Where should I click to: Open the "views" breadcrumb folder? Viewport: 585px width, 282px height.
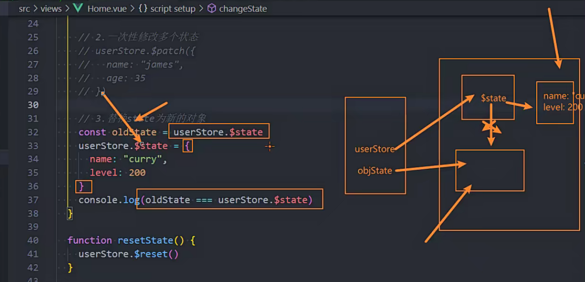(x=51, y=9)
